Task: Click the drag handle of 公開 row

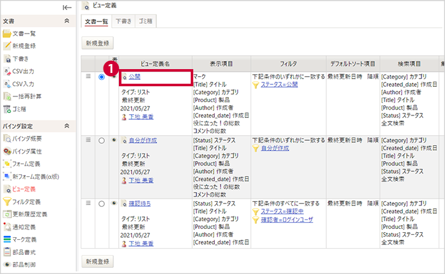Action: point(88,76)
